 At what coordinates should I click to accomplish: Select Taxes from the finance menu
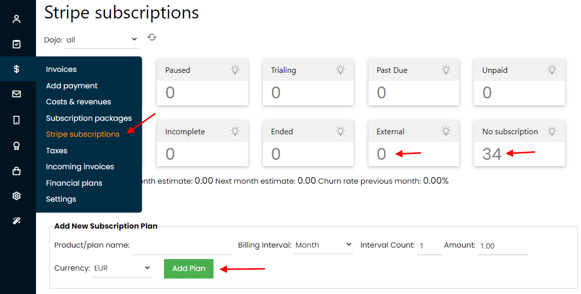(x=56, y=151)
